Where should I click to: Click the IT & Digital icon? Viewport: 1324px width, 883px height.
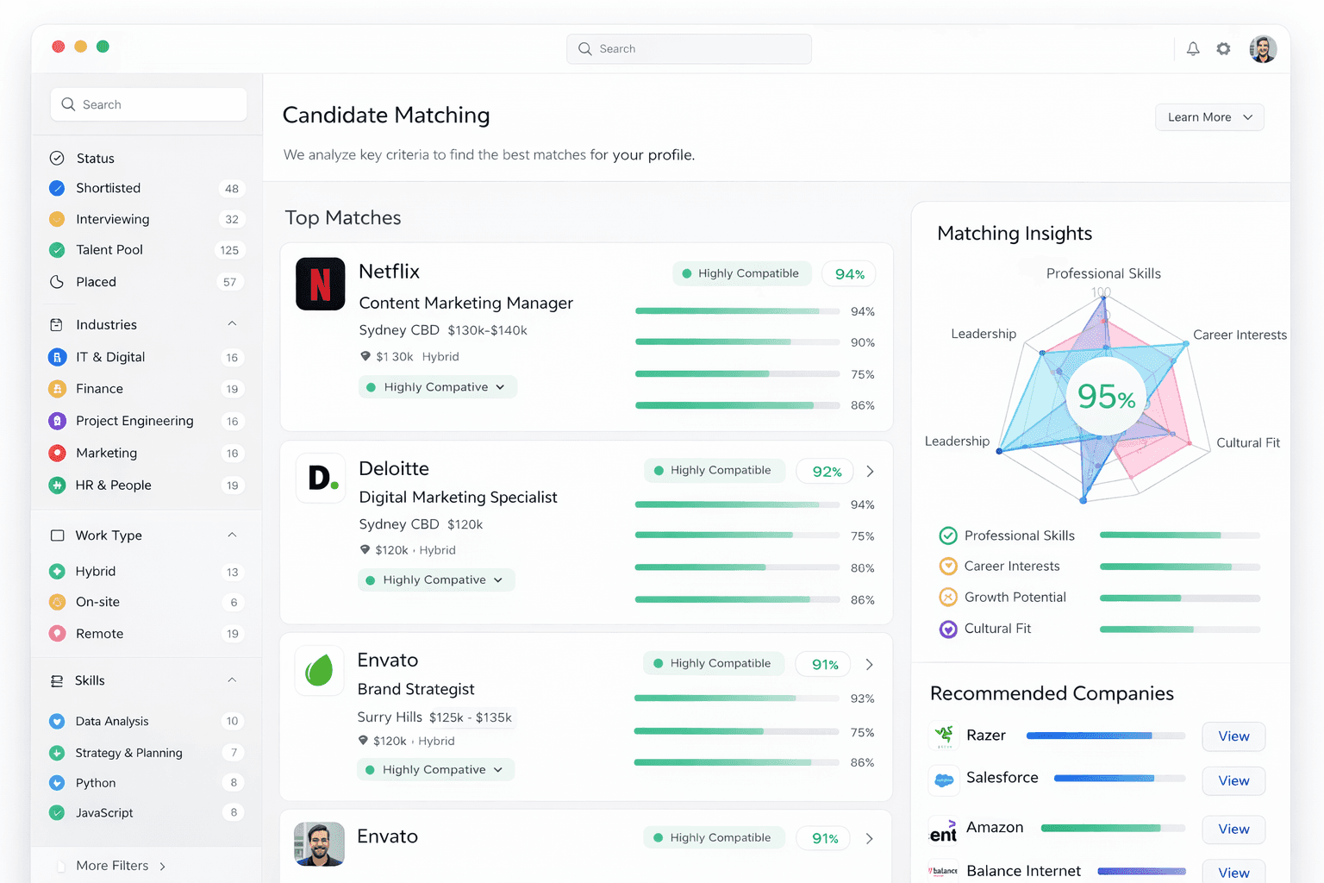(57, 357)
